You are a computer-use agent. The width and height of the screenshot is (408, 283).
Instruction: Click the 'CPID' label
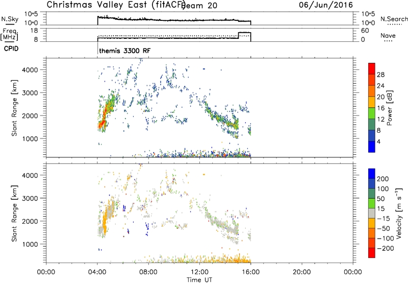pos(11,49)
